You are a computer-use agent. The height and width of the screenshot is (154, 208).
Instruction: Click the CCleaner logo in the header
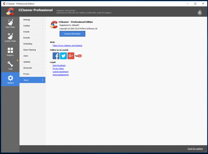coord(10,12)
